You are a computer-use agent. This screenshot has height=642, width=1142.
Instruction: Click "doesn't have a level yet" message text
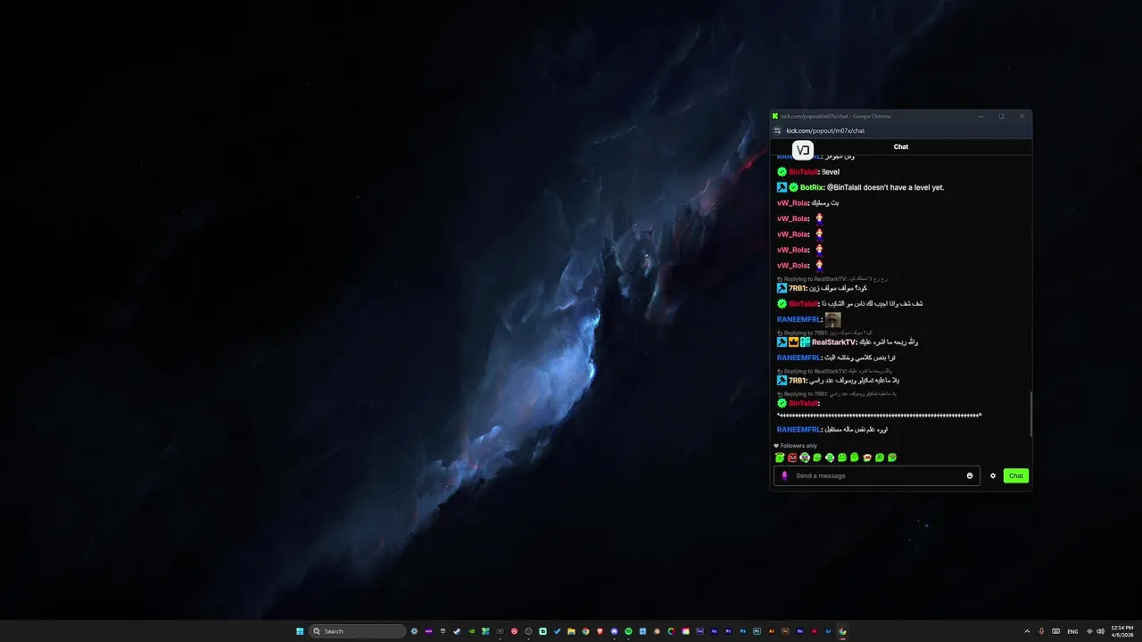tap(904, 187)
